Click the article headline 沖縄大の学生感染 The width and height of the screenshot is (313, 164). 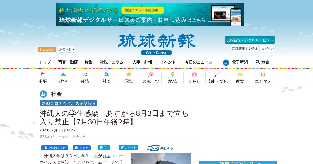click(x=114, y=118)
